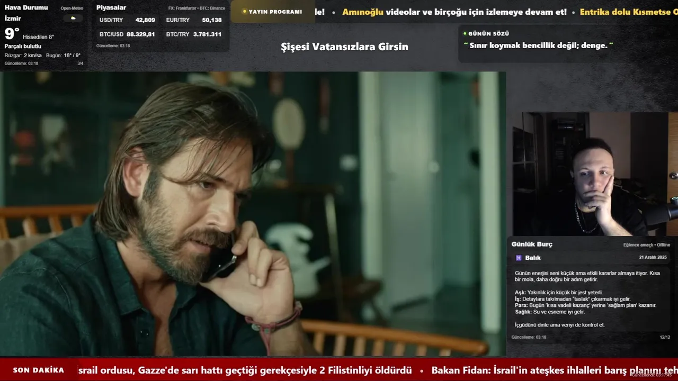Click the 3/4 weather page counter

(x=81, y=63)
